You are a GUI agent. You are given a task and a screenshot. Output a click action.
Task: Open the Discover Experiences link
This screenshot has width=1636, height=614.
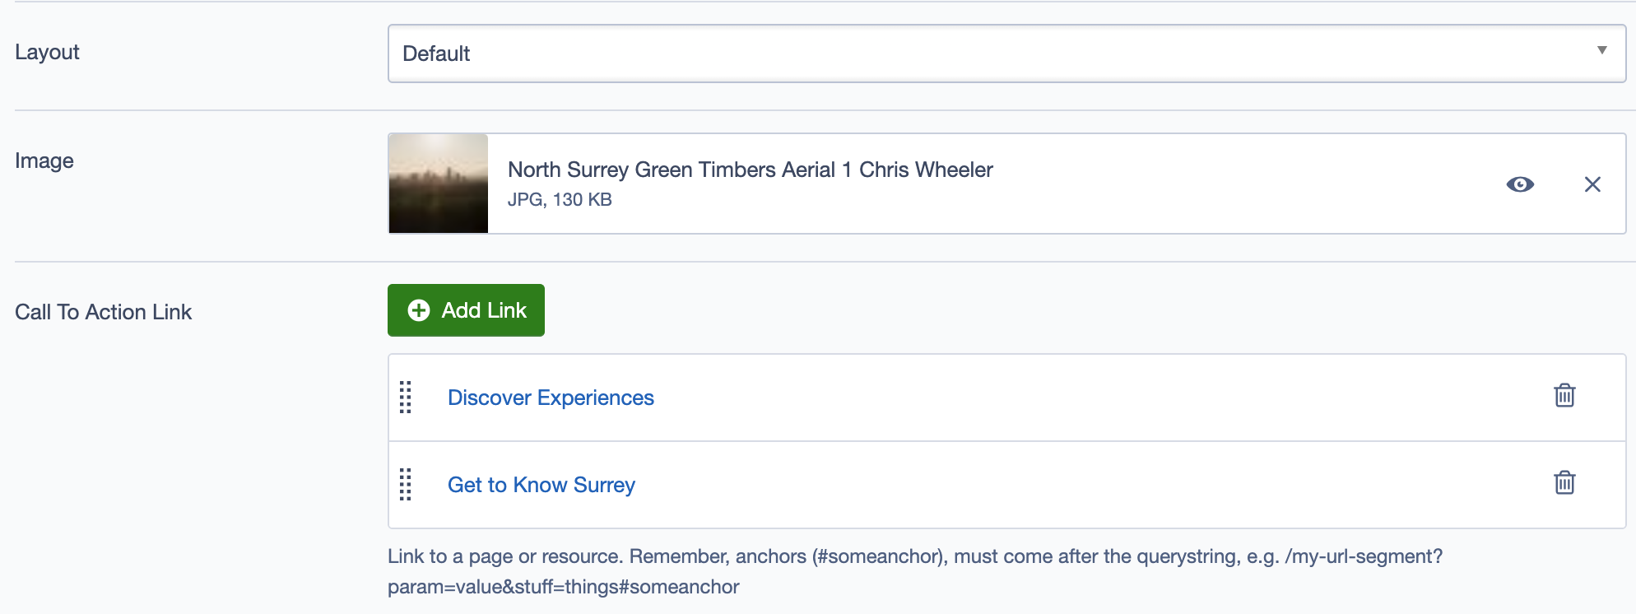point(551,398)
